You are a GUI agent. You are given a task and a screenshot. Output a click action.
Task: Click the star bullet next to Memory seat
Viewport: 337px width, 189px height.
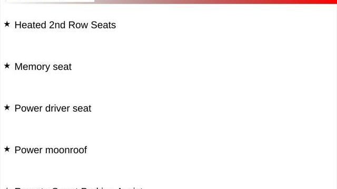click(x=7, y=66)
